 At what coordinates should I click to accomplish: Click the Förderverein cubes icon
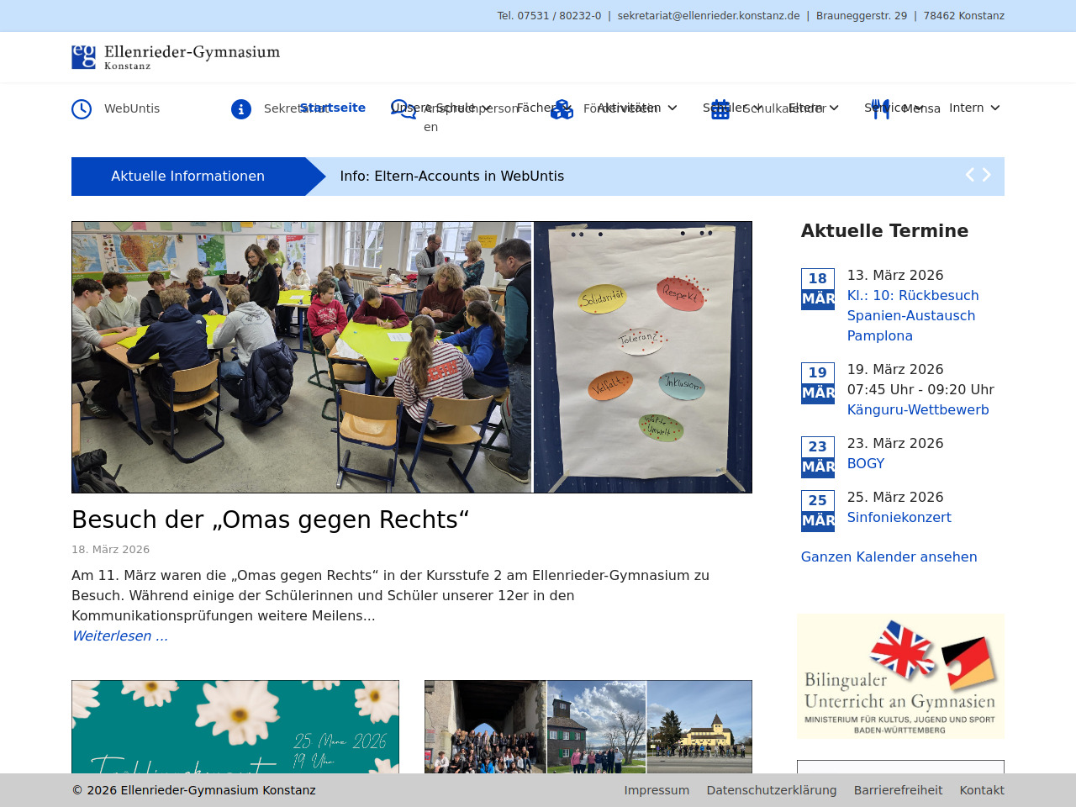pos(562,109)
